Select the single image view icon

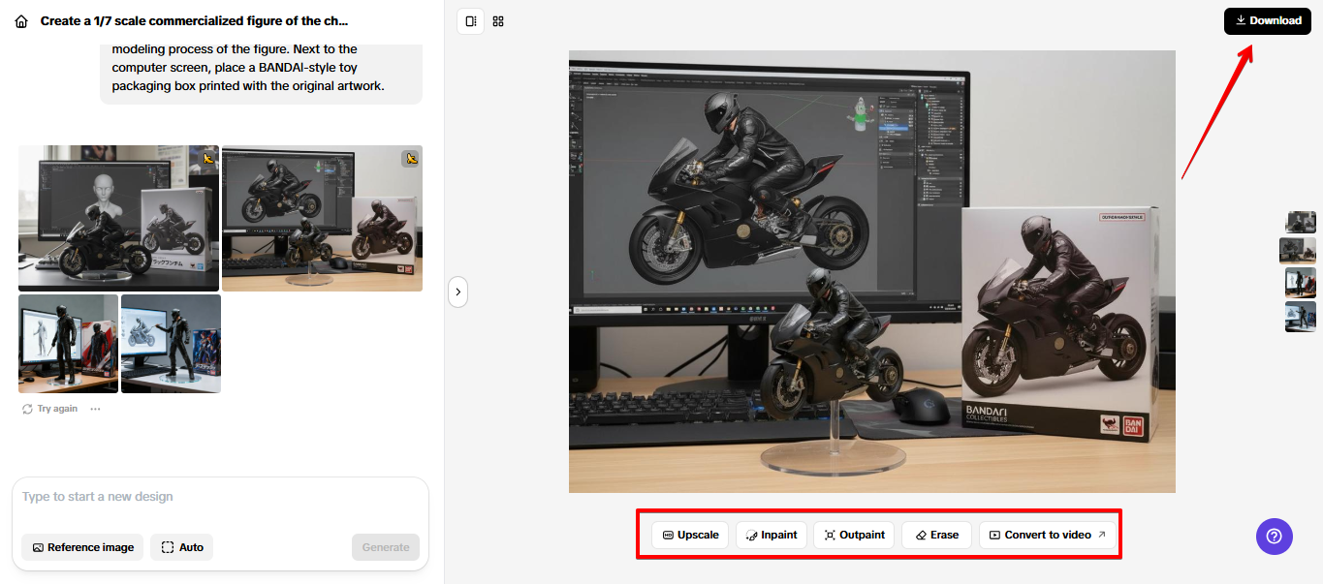(470, 20)
